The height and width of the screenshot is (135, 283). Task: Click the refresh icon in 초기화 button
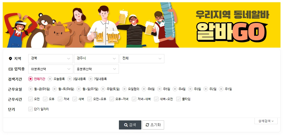click(x=147, y=125)
